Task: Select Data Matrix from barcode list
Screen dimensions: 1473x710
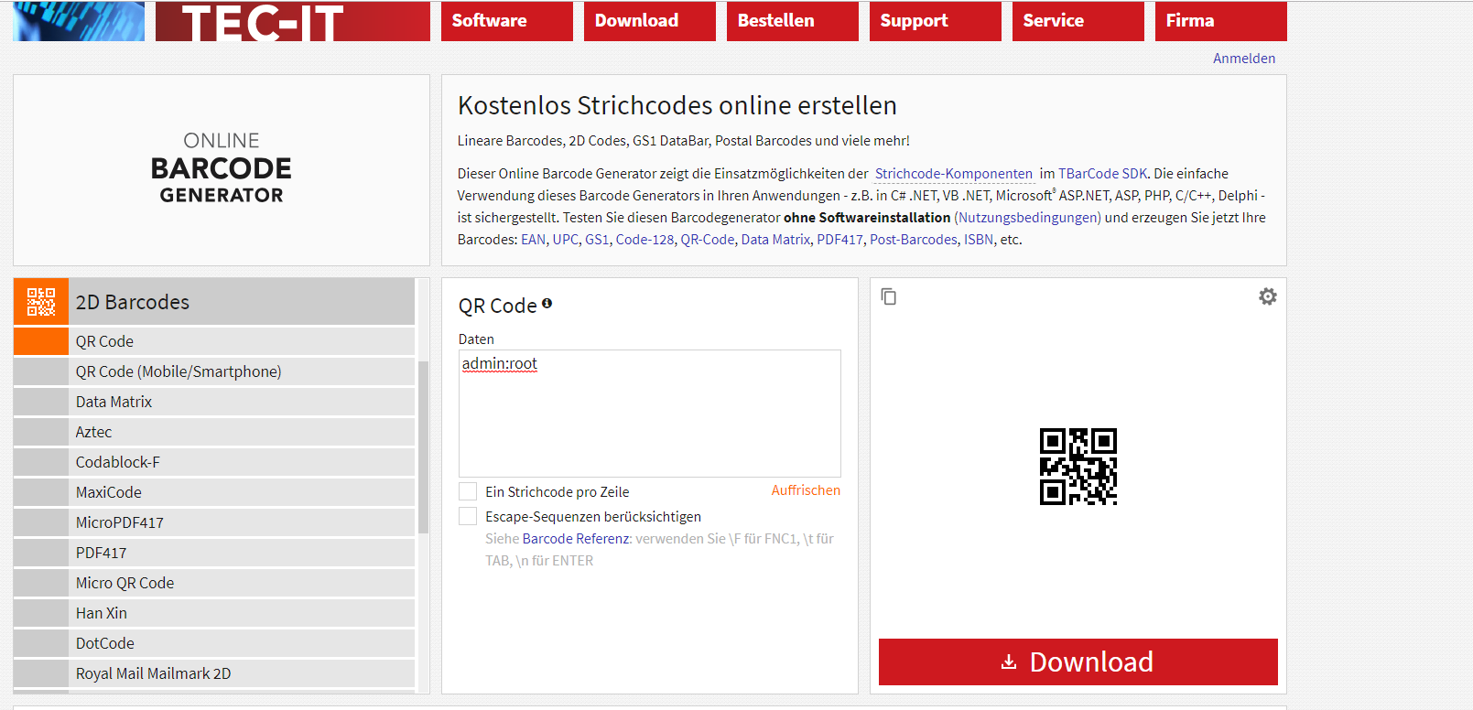Action: coord(114,402)
